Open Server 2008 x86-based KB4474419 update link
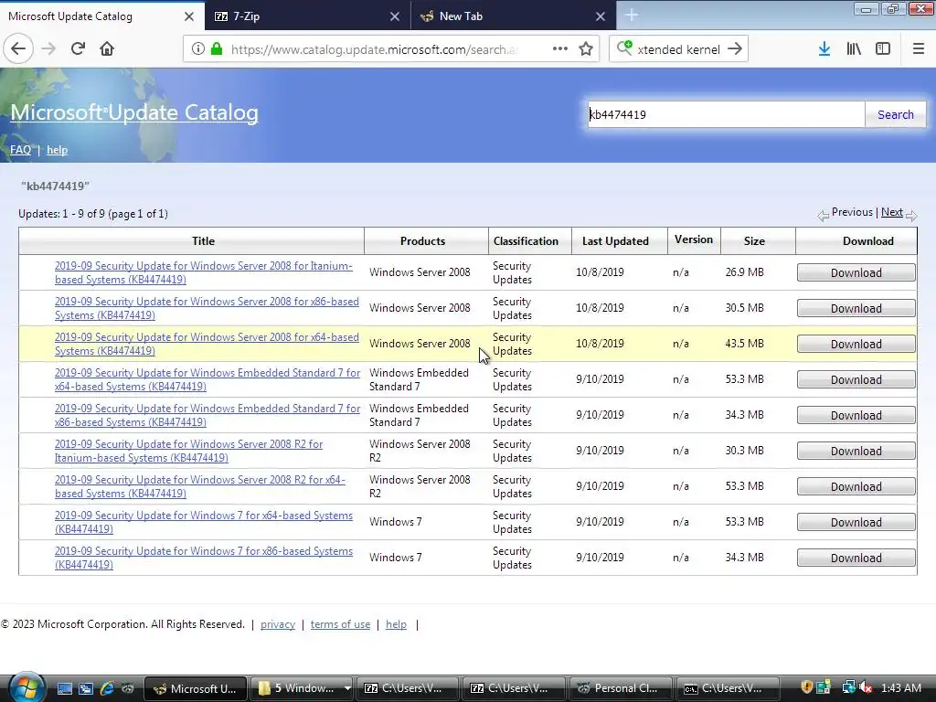The image size is (936, 702). click(x=207, y=308)
